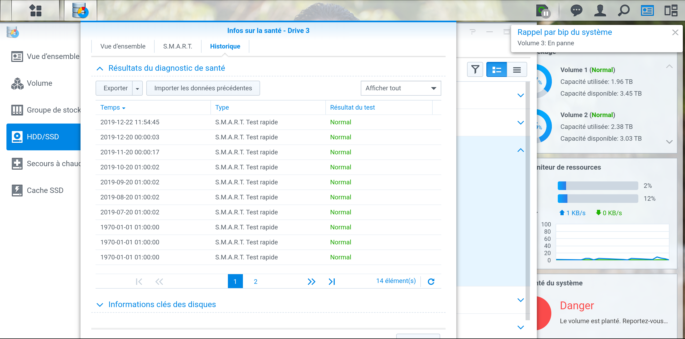The width and height of the screenshot is (685, 339).
Task: Select HDD/SSD in the sidebar
Action: coord(43,137)
